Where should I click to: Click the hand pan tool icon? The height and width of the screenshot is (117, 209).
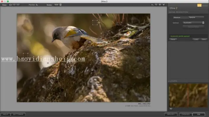(x=160, y=5)
